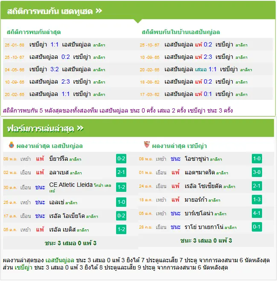
Task: Click the 18-08-62 match date
Action: tap(150, 82)
